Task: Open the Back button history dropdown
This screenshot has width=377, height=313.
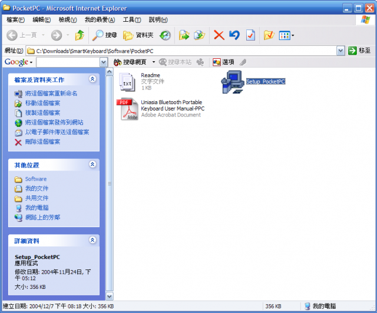Action: click(43, 35)
